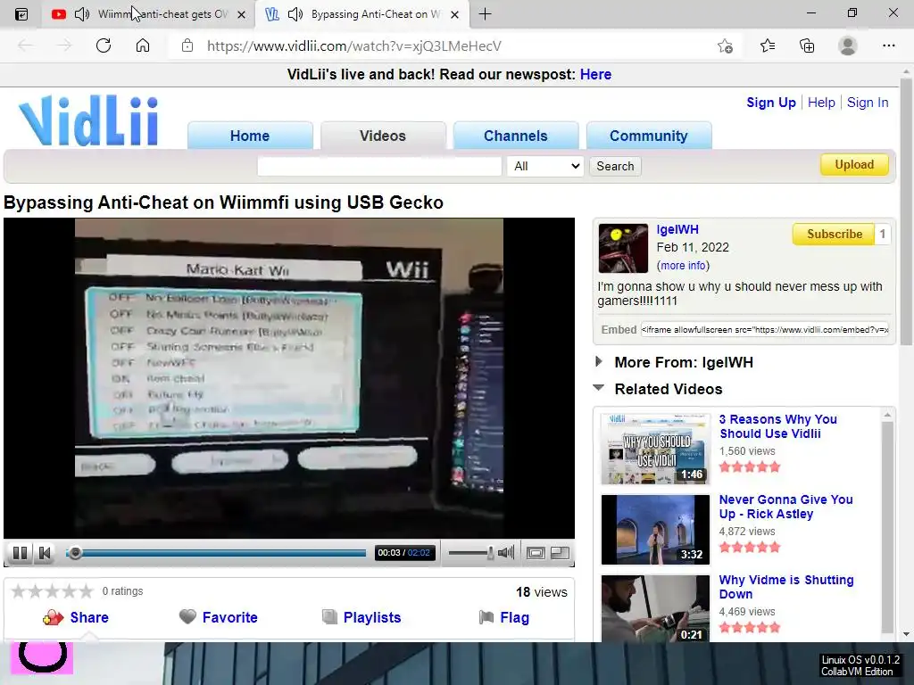Open the Playlists option
Image resolution: width=914 pixels, height=685 pixels.
tap(361, 617)
